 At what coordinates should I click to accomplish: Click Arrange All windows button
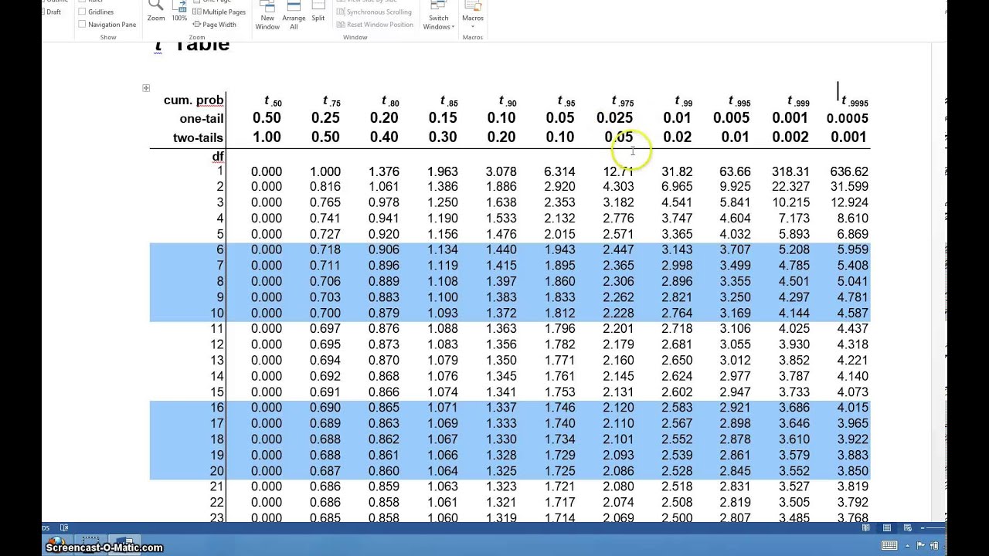click(x=294, y=15)
